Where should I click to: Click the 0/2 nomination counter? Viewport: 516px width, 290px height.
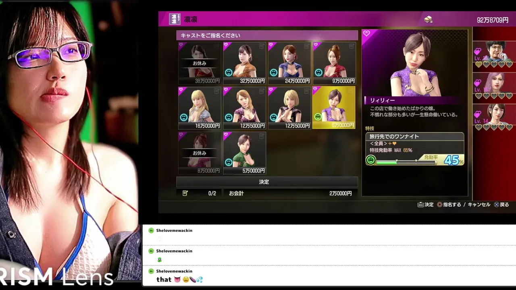pyautogui.click(x=212, y=193)
